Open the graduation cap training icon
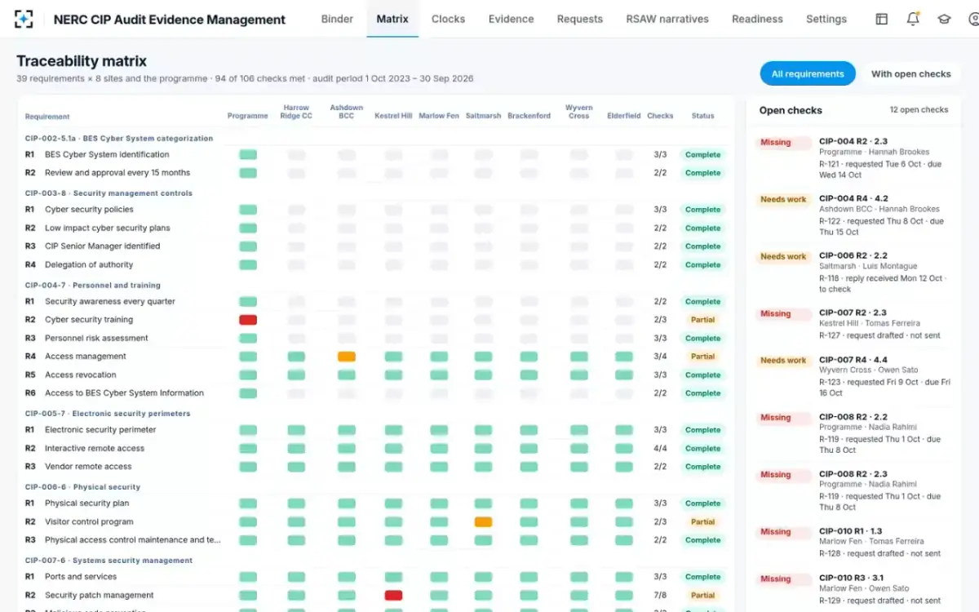 [944, 19]
